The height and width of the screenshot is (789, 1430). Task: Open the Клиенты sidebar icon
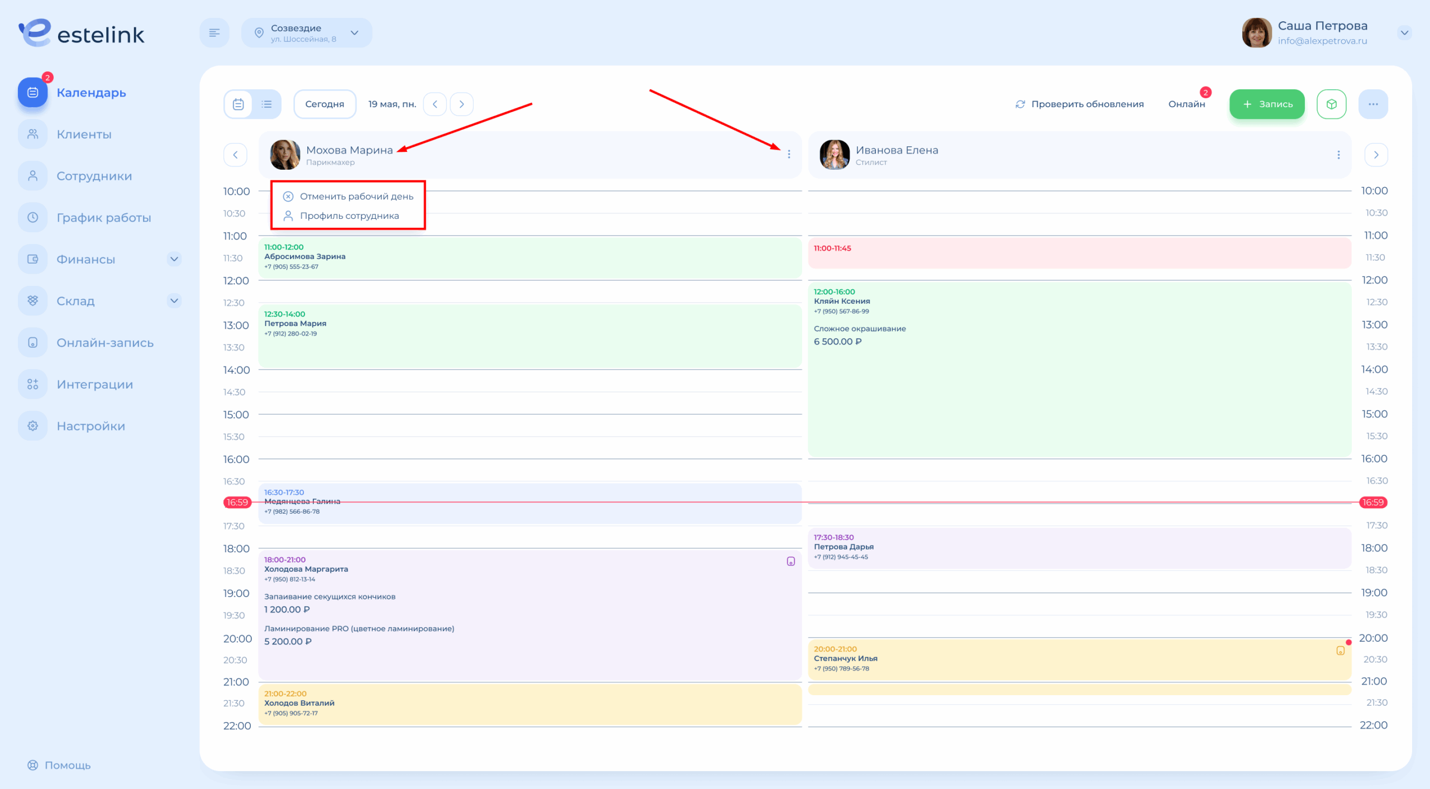33,134
